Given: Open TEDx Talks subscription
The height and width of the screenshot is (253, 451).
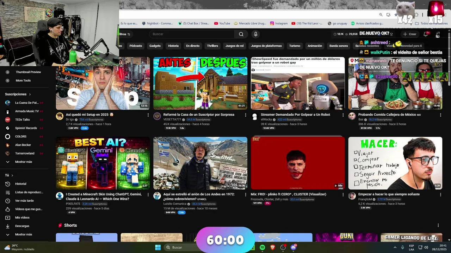Looking at the screenshot, I should 24,119.
